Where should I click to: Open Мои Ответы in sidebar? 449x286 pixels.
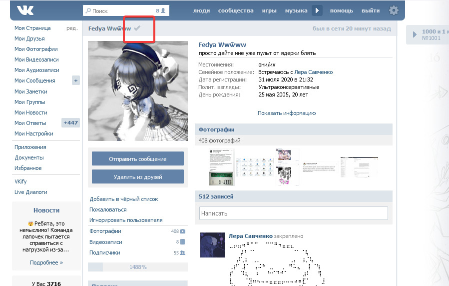coord(30,123)
